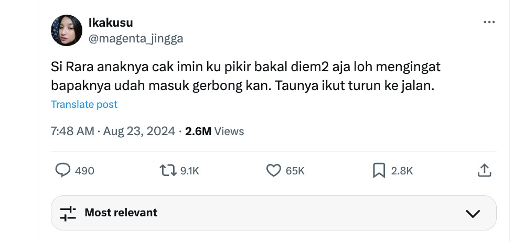Open the Most relevant reply sorting dropdown
Viewport: 514px width, 242px height.
[274, 213]
